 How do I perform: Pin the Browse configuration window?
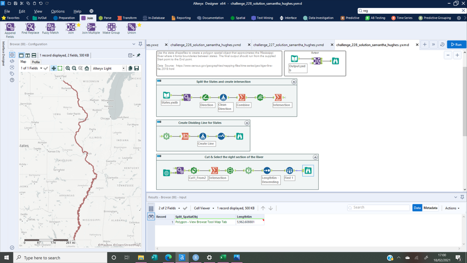tap(140, 44)
